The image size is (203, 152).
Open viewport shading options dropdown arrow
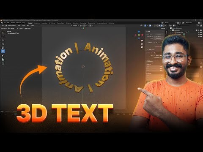166,26
